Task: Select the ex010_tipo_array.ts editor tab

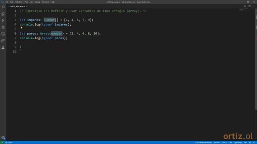Action: (18, 6)
